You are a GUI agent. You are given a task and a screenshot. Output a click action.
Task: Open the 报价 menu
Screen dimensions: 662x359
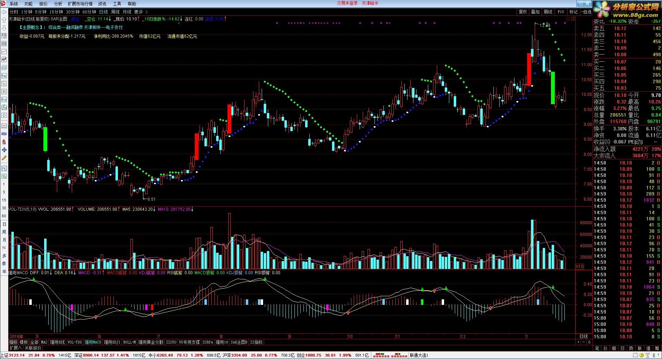(x=43, y=4)
